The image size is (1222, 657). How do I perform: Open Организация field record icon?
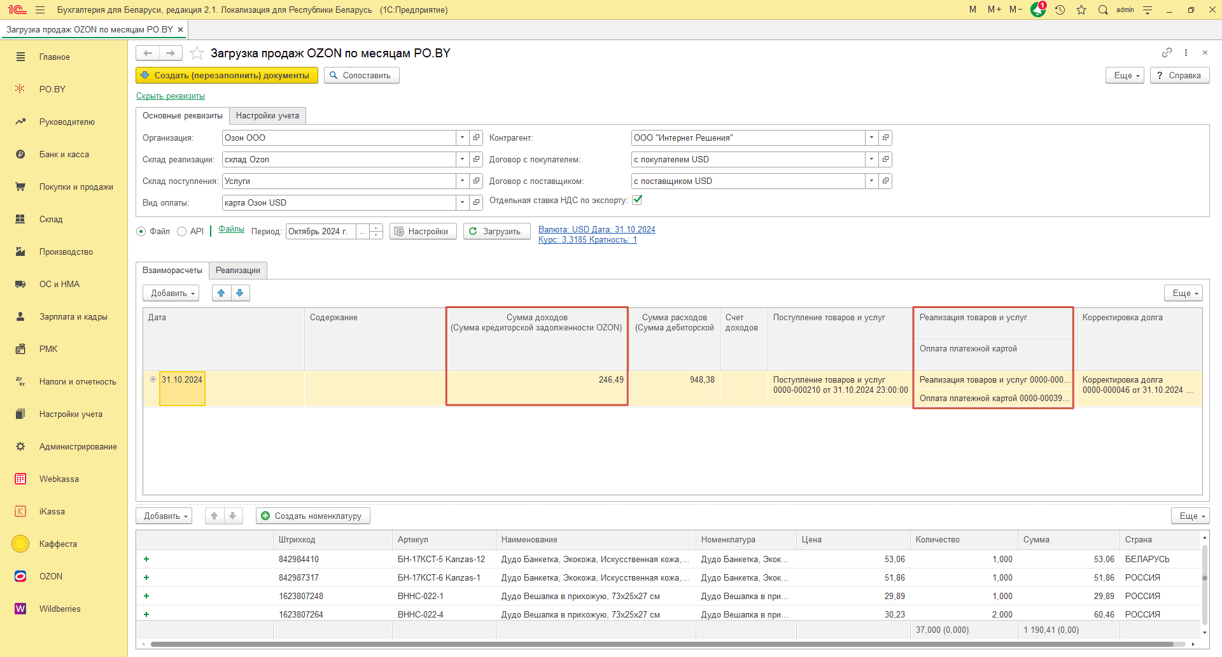click(476, 138)
